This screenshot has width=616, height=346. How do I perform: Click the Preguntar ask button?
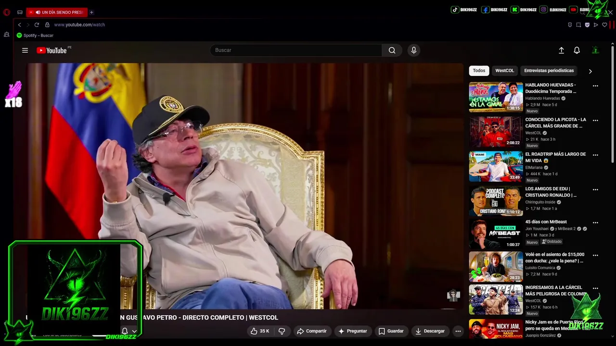coord(353,331)
